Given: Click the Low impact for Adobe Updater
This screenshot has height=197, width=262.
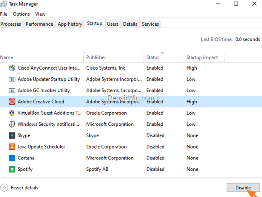Looking at the screenshot, I should coord(191,79).
